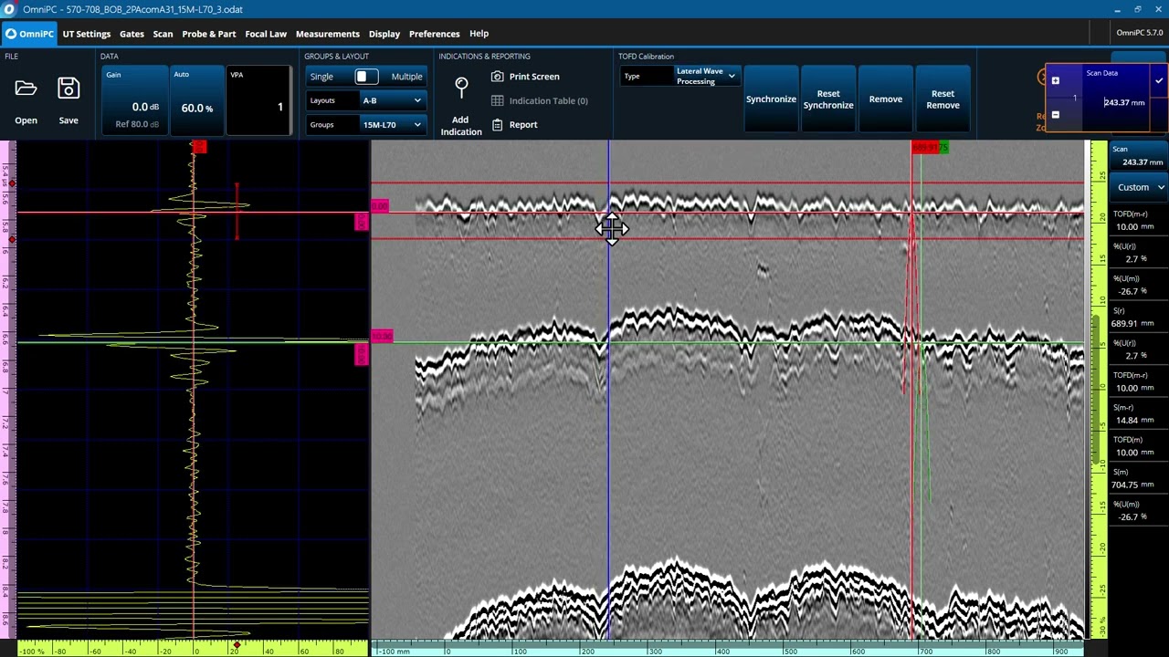Screen dimensions: 1169x657
Task: Open the Display tab
Action: (384, 34)
